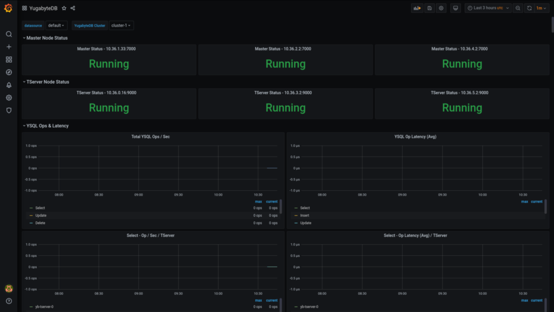Screen dimensions: 554x312
Task: Open the Server Admin shield icon
Action: click(x=9, y=110)
